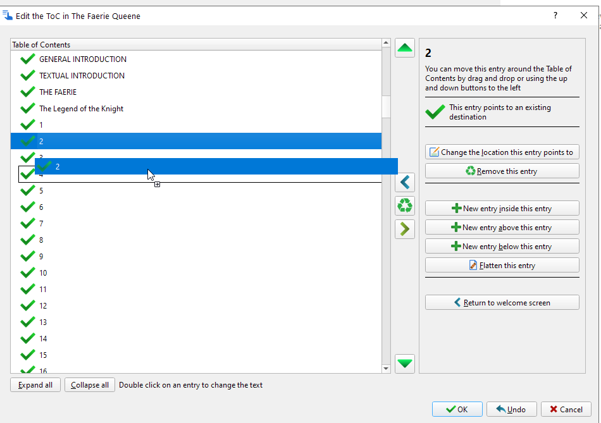Image resolution: width=601 pixels, height=423 pixels.
Task: Click the Collapse all button
Action: click(90, 385)
